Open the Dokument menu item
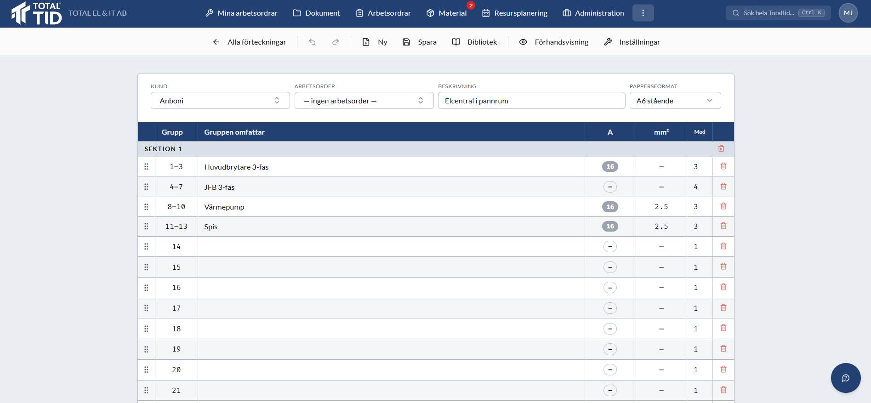Viewport: 871px width, 403px height. [317, 13]
